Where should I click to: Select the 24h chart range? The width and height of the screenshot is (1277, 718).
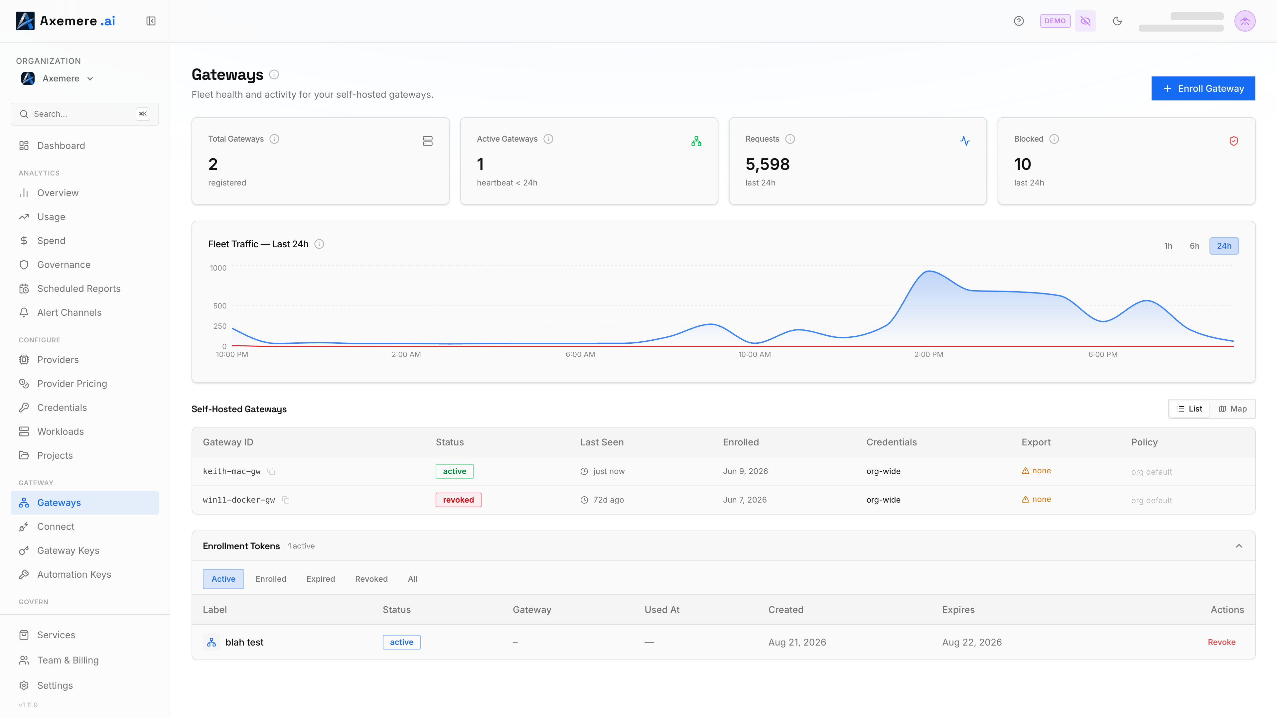pos(1224,246)
